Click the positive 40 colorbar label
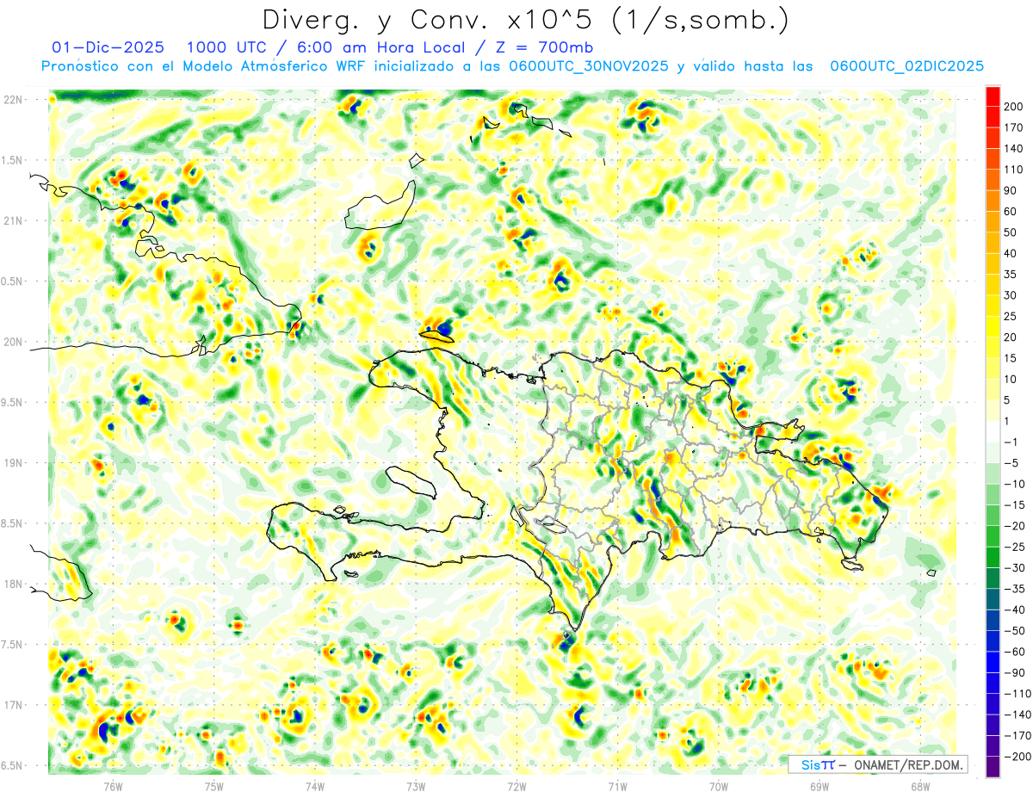The width and height of the screenshot is (1033, 798). [1011, 254]
